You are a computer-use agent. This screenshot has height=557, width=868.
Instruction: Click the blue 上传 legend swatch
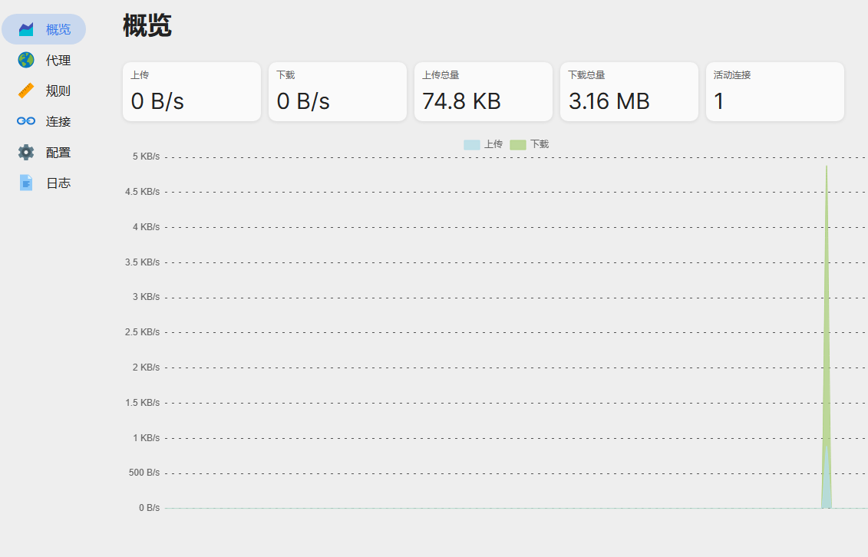click(471, 144)
